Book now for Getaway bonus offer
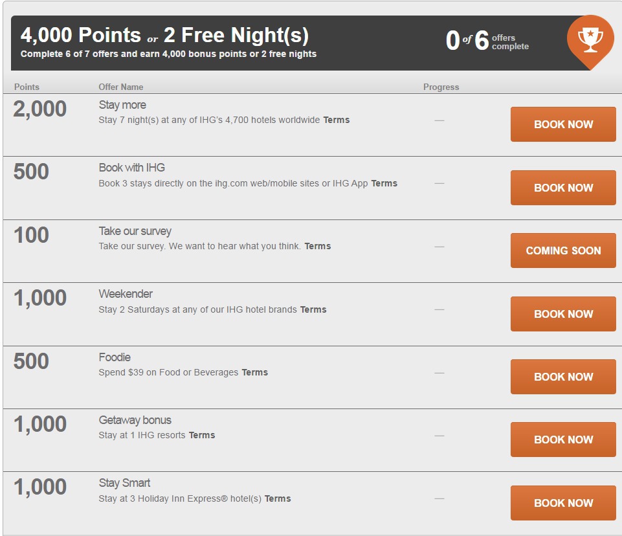622x536 pixels. coord(563,440)
